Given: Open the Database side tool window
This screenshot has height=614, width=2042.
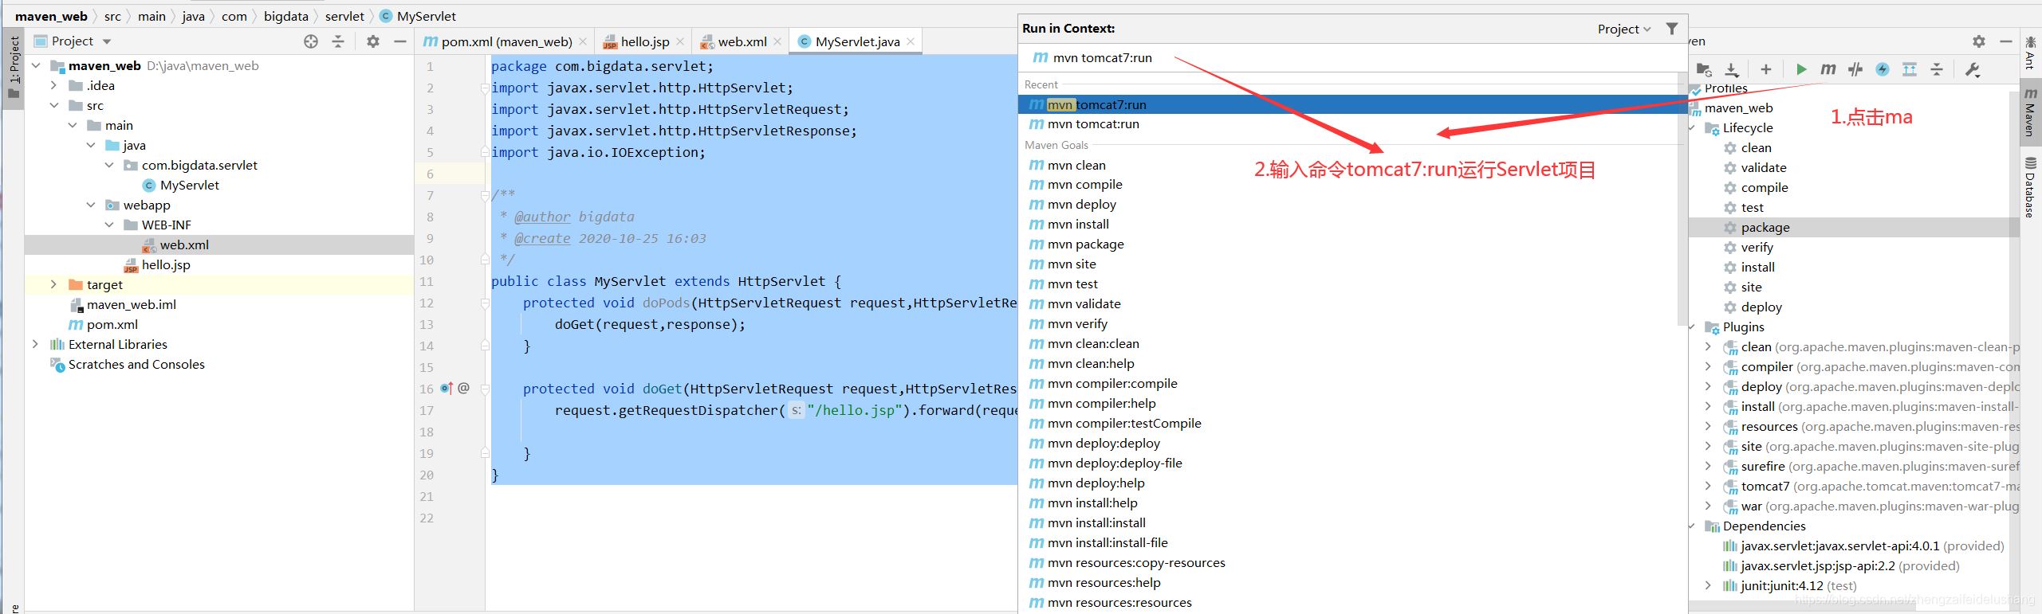Looking at the screenshot, I should coord(2030,187).
